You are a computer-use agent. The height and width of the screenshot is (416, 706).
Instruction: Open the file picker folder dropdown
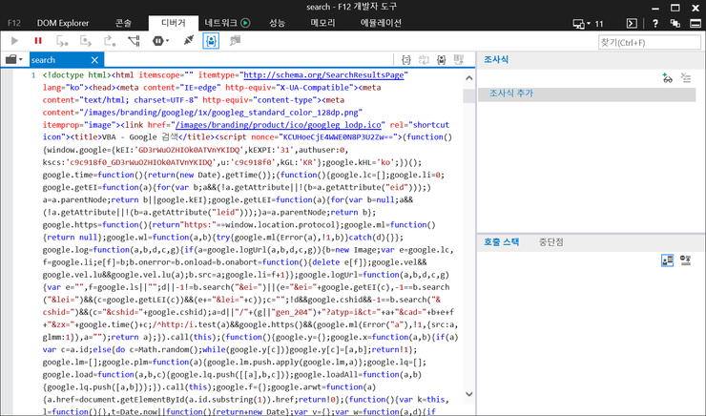point(13,59)
